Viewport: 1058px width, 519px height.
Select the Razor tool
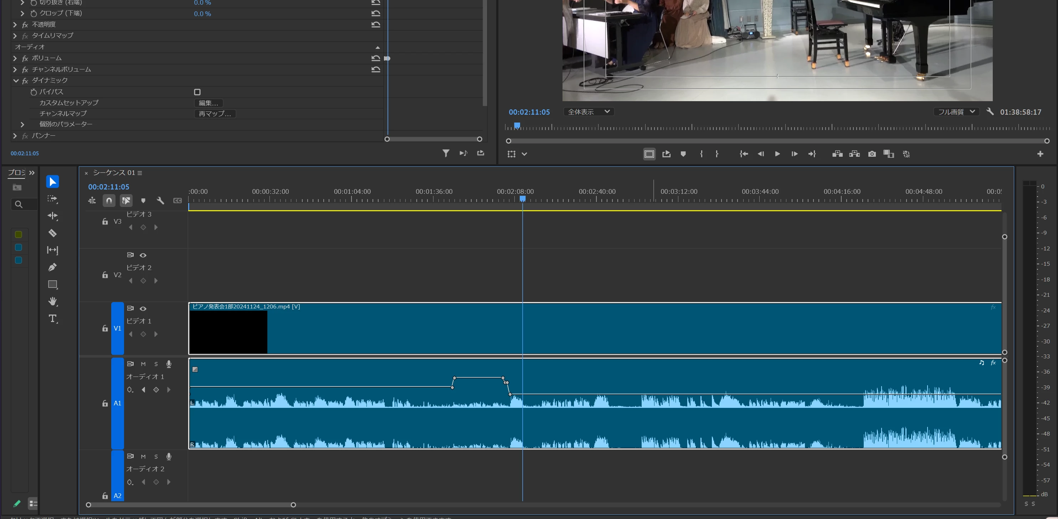[x=52, y=233]
